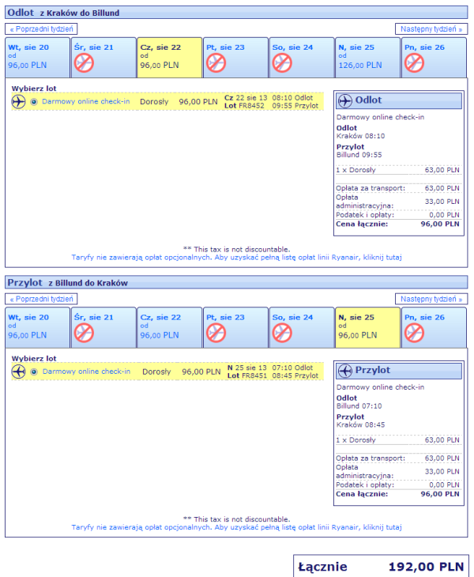The width and height of the screenshot is (474, 577).
Task: Go to previous week for Billund–Kraków return
Action: point(41,300)
